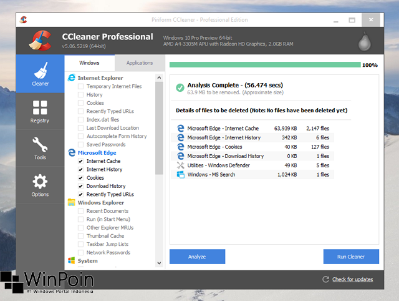Open the Check for updates link
Image resolution: width=399 pixels, height=301 pixels.
tap(352, 279)
